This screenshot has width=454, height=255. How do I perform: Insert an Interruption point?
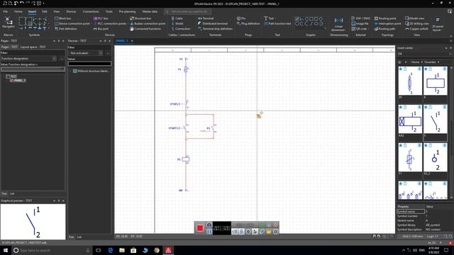388,23
